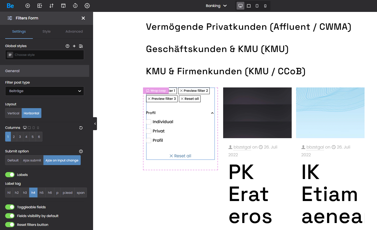Collapse the Profil filter section
377x230 pixels.
click(x=212, y=113)
